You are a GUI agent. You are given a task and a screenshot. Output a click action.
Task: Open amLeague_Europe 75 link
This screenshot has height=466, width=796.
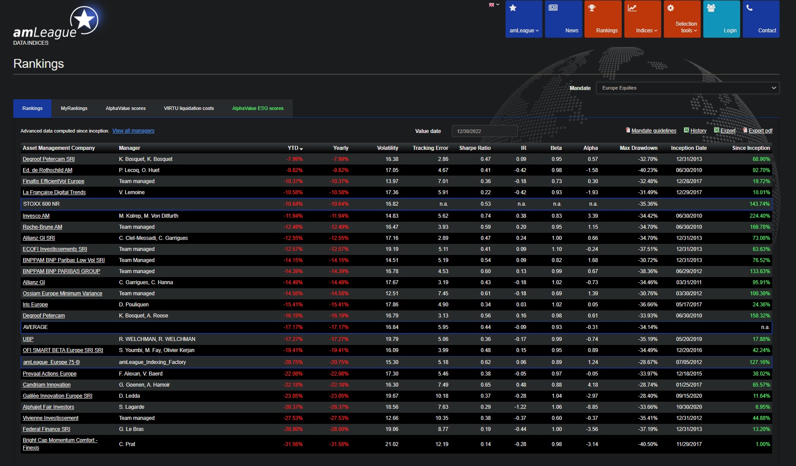pyautogui.click(x=51, y=362)
